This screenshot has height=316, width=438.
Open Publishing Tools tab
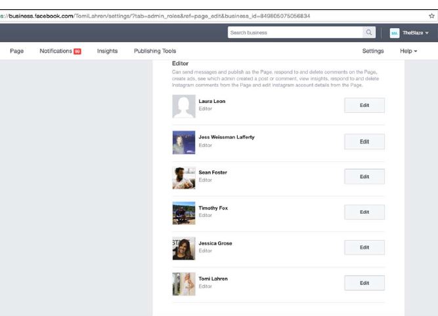click(155, 51)
